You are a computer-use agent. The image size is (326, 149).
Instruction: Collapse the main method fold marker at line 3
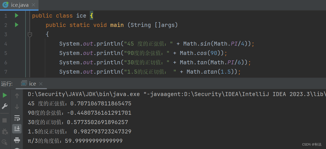click(30, 35)
